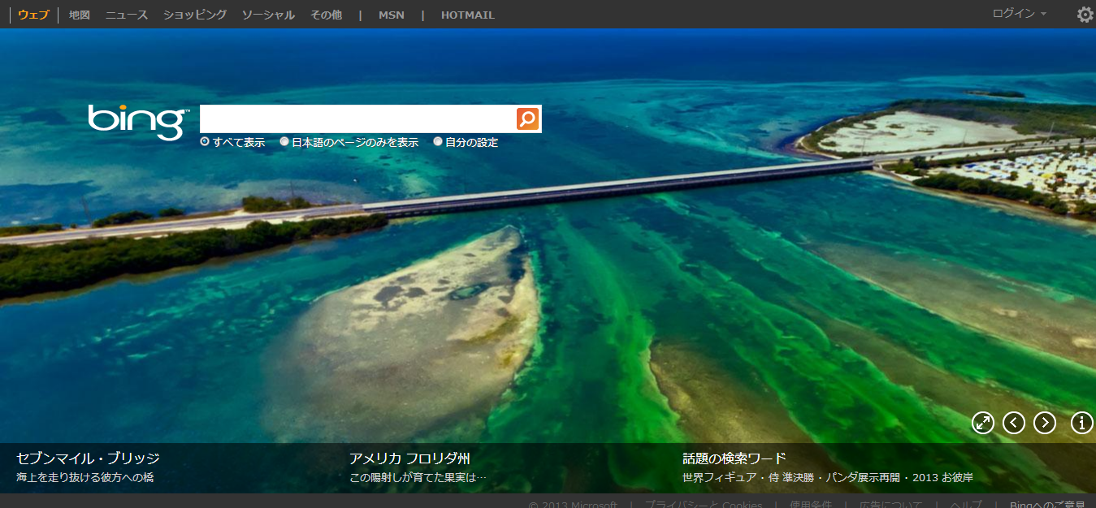This screenshot has width=1096, height=508.
Task: Open settings via the gear icon
Action: coord(1085,15)
